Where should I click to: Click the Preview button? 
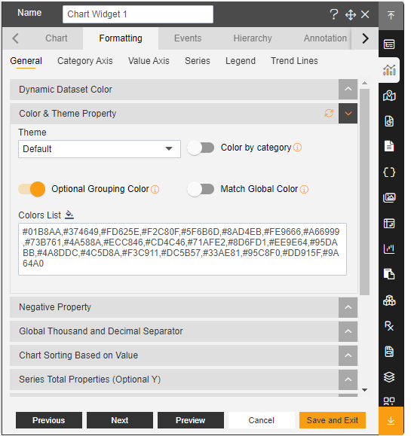191,420
